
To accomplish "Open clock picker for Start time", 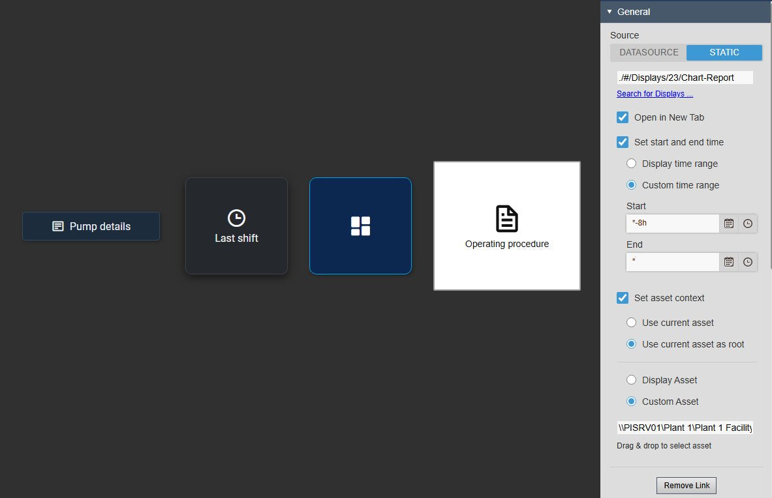I will [x=747, y=223].
